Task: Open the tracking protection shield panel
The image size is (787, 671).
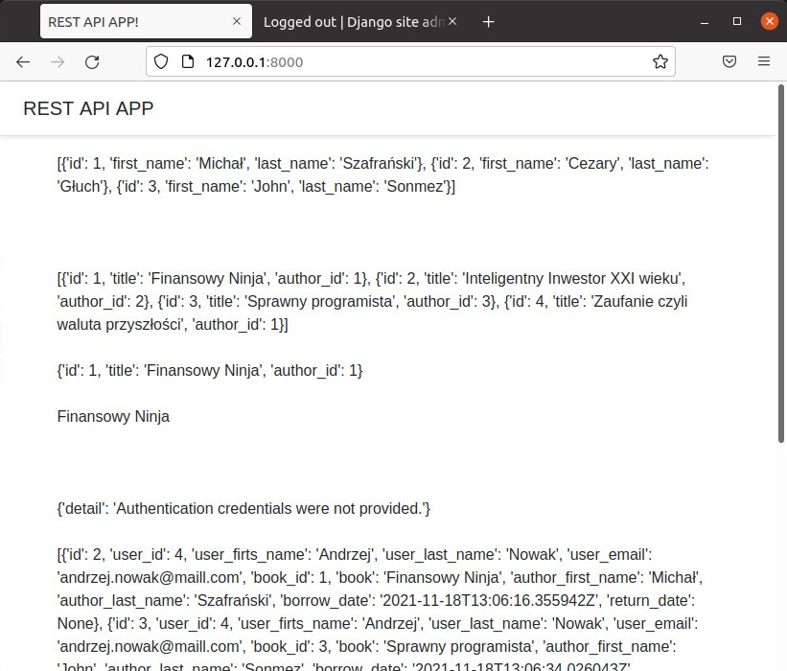Action: coord(161,61)
